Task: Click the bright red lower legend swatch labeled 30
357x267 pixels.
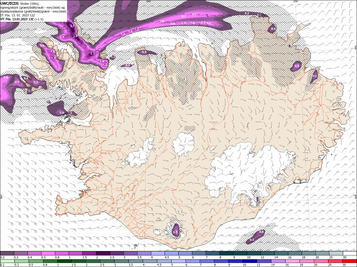Action: [x=350, y=261]
